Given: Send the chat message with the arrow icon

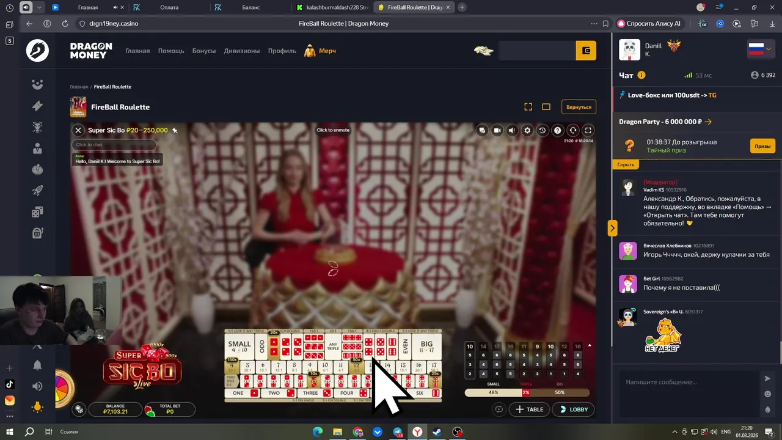Looking at the screenshot, I should [767, 379].
